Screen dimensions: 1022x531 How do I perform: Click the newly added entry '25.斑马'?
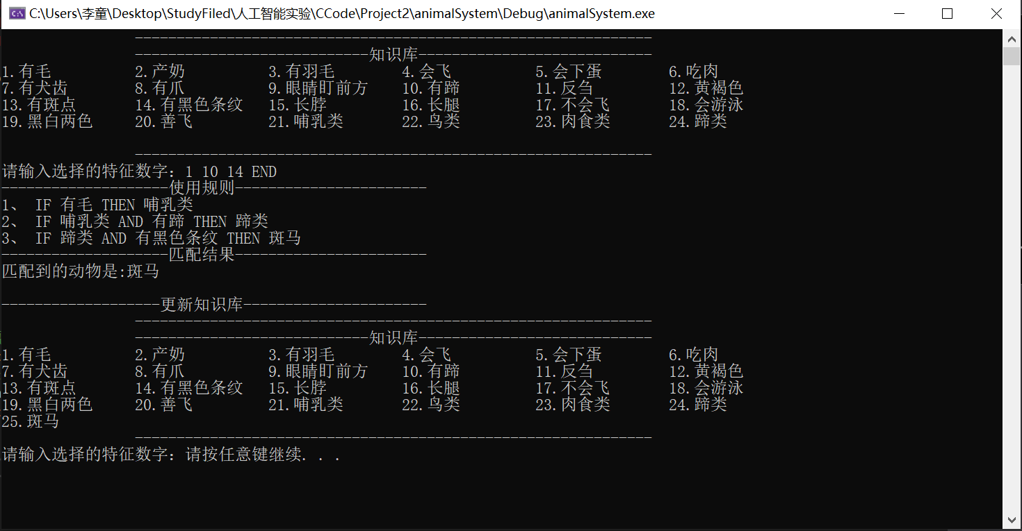point(31,421)
